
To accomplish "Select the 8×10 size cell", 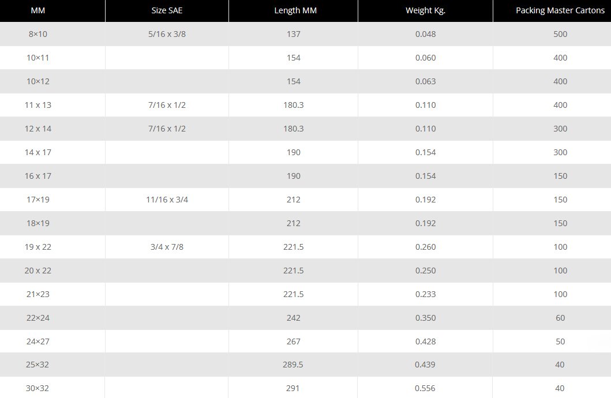I will [38, 34].
